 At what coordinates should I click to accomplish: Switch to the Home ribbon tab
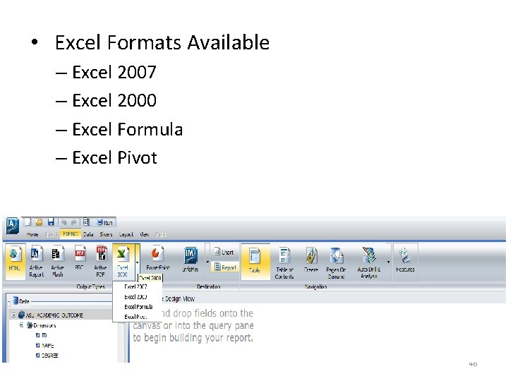coord(32,234)
